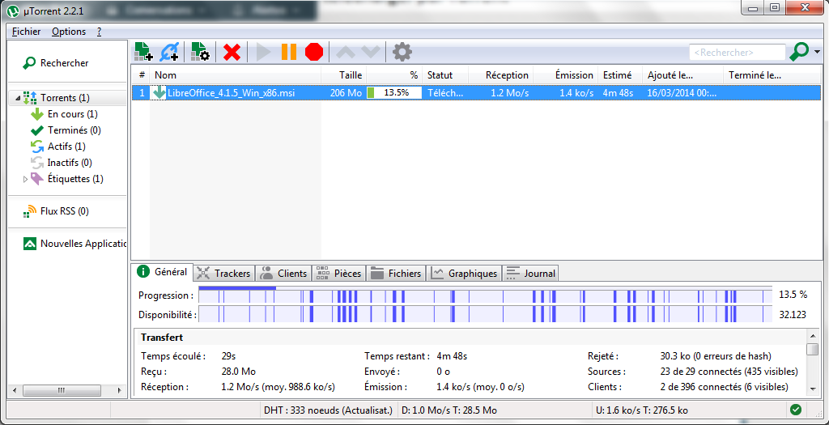Screen dimensions: 829x425
Task: Switch to the Pièces tab
Action: (x=339, y=274)
